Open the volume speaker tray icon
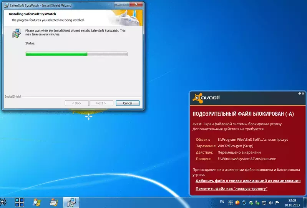307x208 pixels. tap(271, 203)
